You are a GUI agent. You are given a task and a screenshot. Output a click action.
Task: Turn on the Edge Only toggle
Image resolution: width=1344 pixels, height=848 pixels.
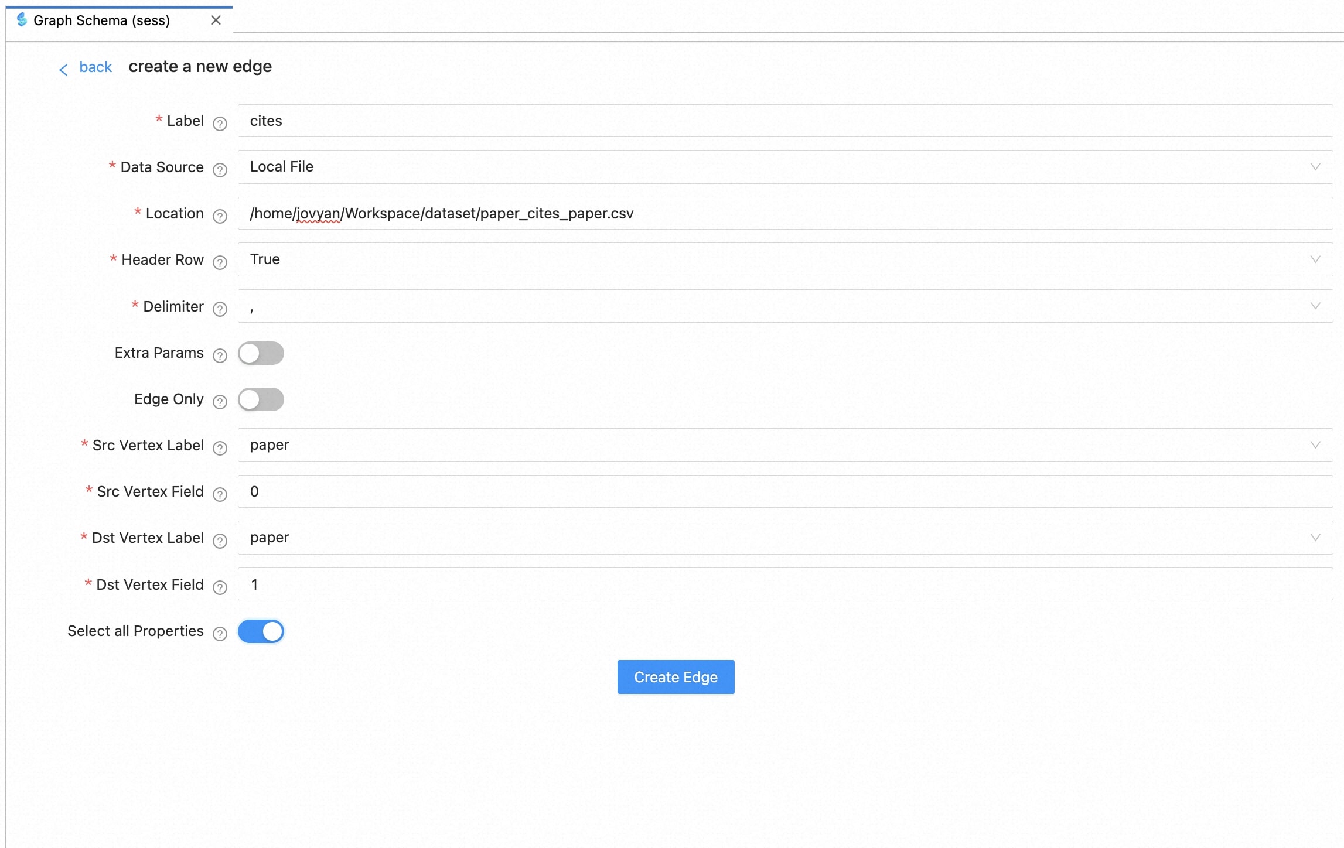coord(261,399)
